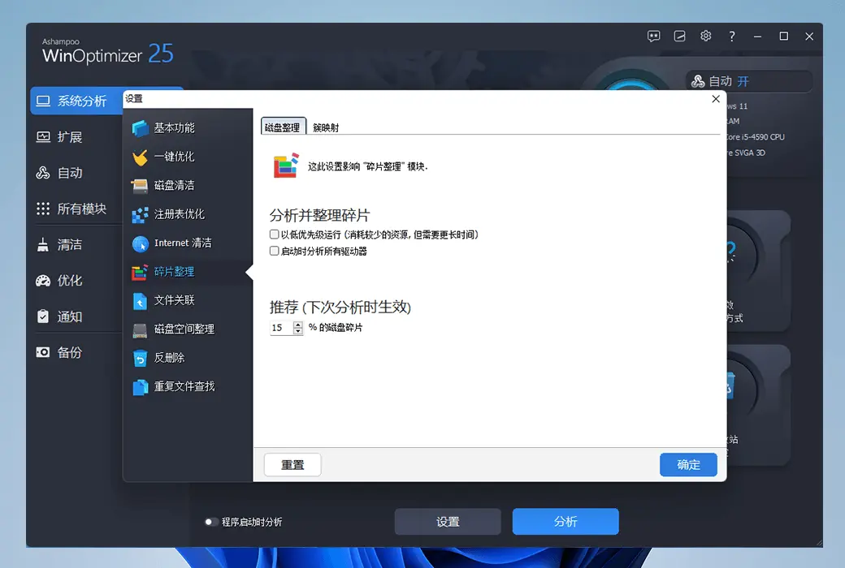Open 磁盘空间整理 settings category
Image resolution: width=845 pixels, height=568 pixels.
click(x=188, y=329)
